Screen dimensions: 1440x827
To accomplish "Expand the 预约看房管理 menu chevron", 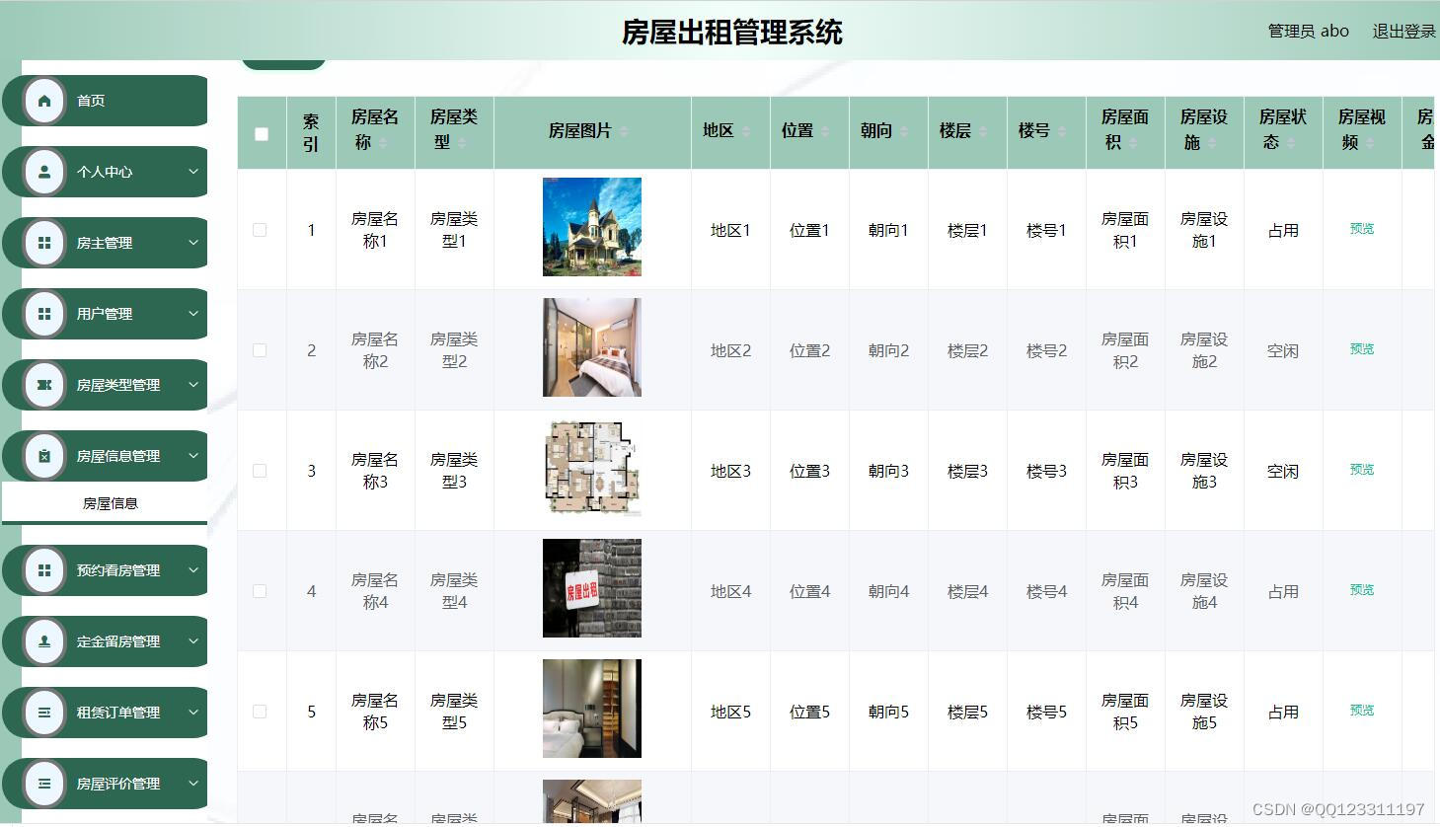I will tap(193, 570).
